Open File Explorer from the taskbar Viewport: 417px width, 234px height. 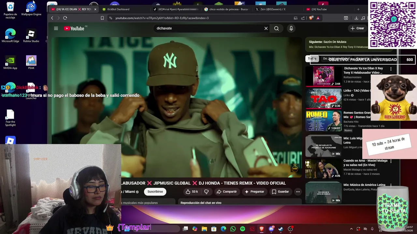click(204, 229)
